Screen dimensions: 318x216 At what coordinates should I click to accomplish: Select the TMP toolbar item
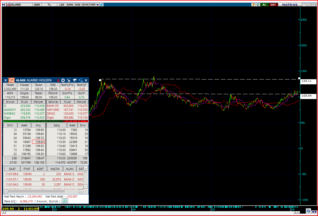[x=92, y=5]
